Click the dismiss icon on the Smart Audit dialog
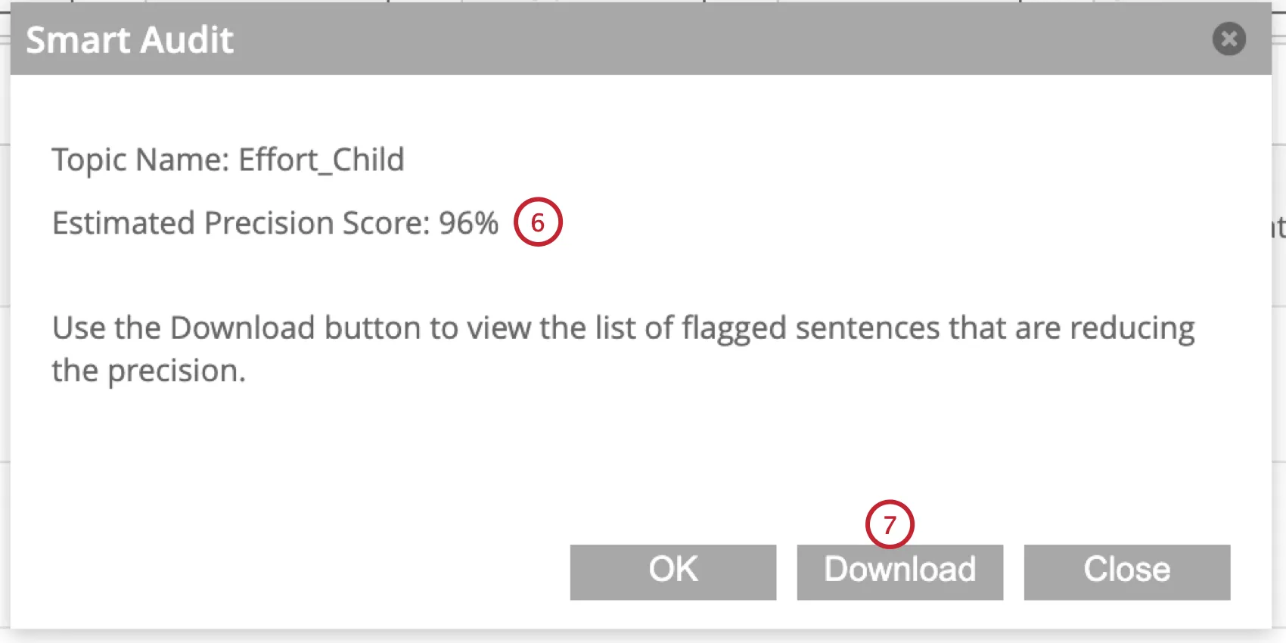The width and height of the screenshot is (1286, 643). [1229, 39]
